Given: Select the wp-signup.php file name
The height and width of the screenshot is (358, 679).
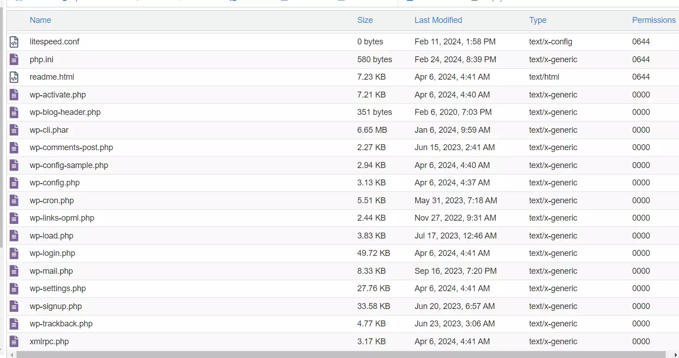Looking at the screenshot, I should tap(56, 306).
